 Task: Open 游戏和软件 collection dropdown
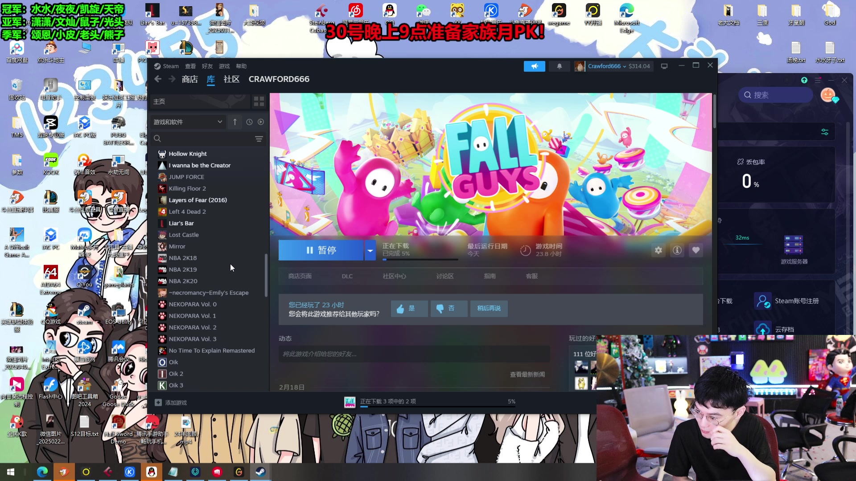188,122
